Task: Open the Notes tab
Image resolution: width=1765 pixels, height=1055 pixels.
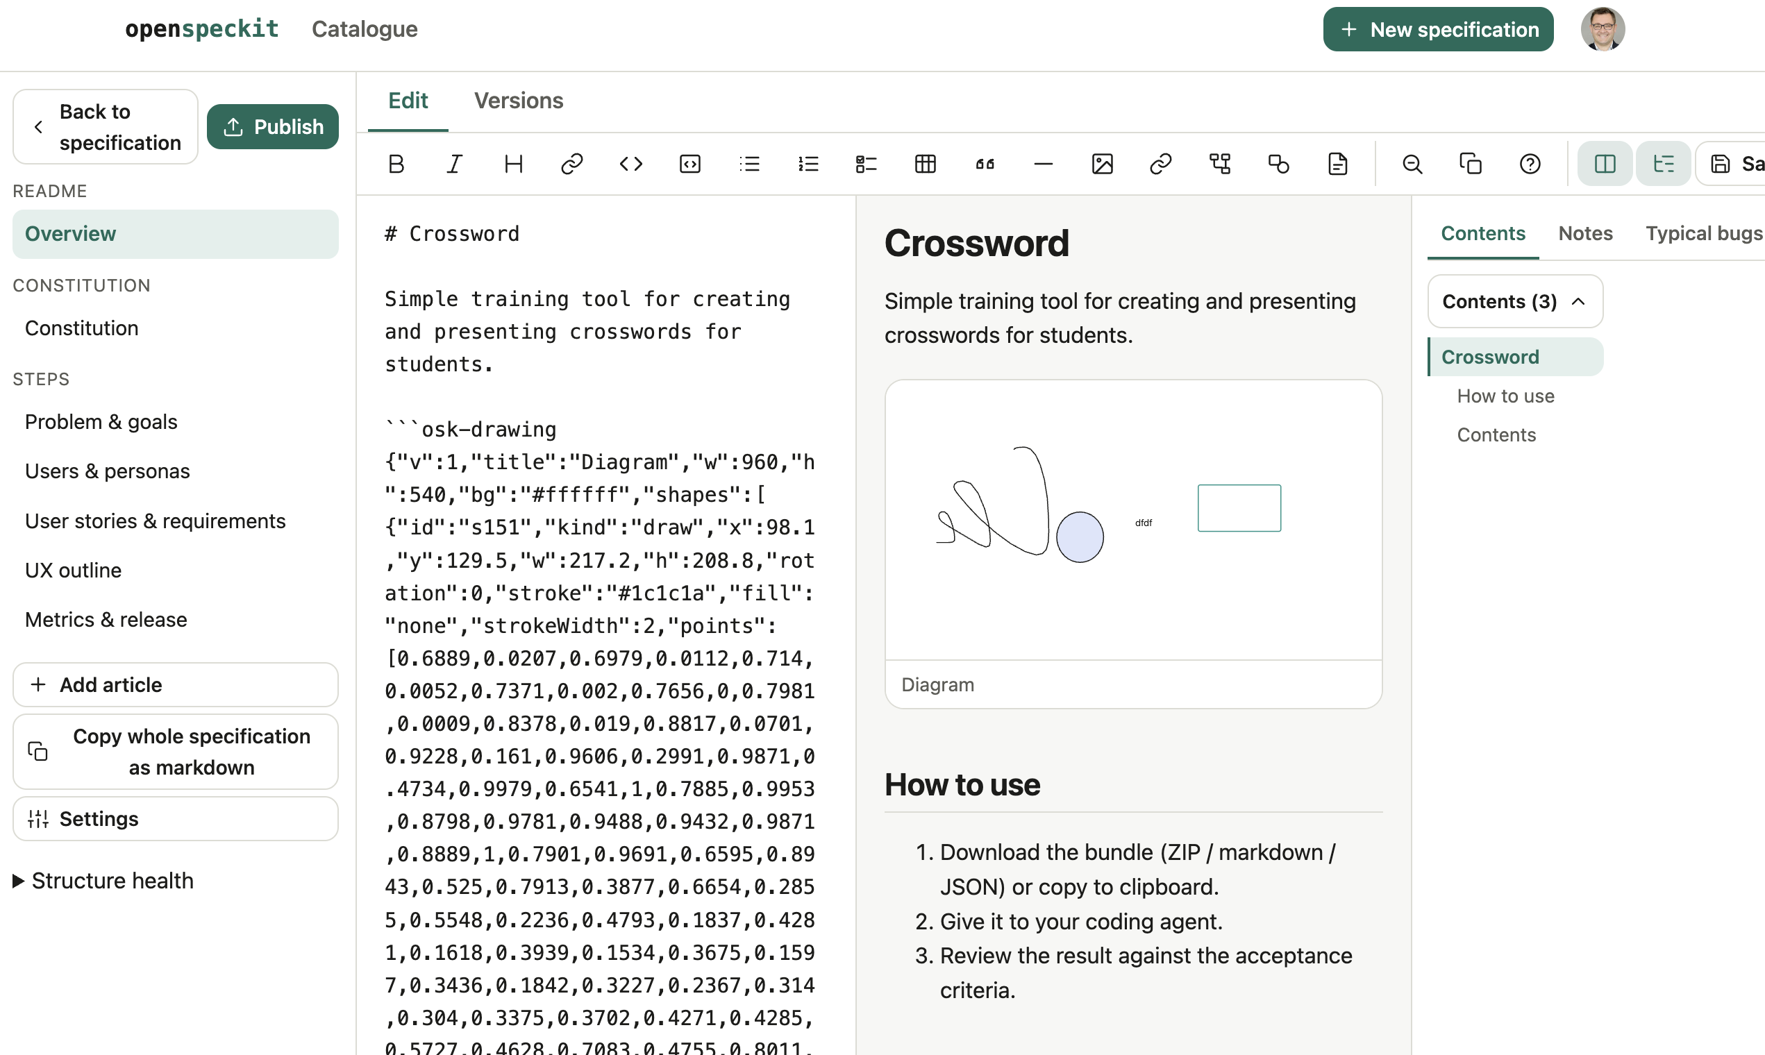Action: point(1585,233)
